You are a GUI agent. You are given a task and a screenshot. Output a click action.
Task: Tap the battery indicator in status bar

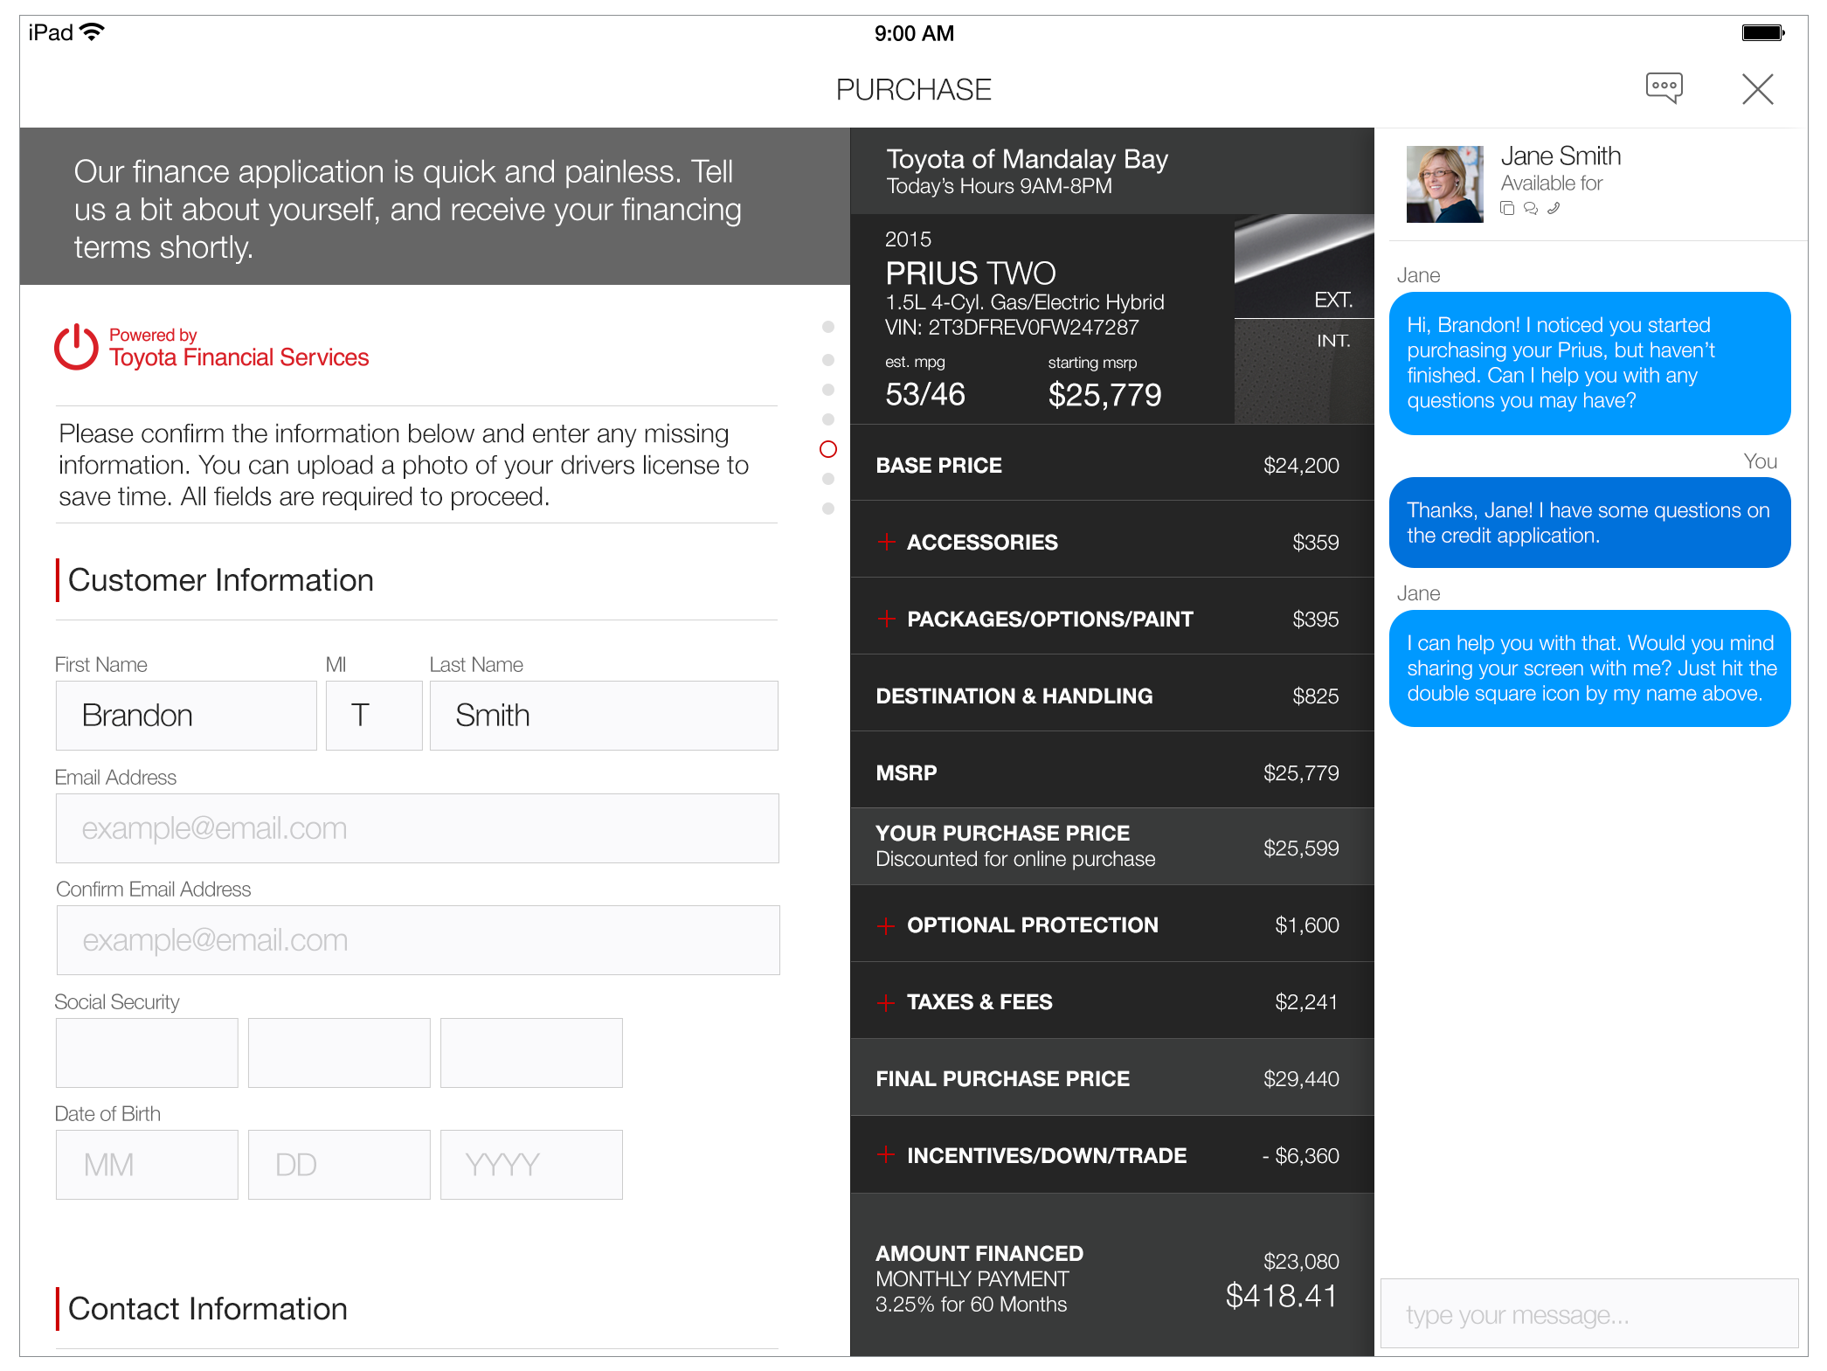click(1763, 33)
